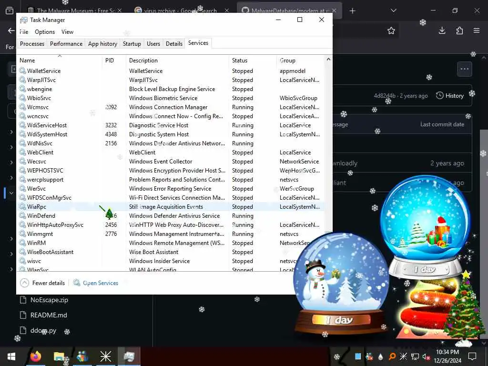Select the WebClient service row
This screenshot has height=366, width=488.
click(171, 152)
